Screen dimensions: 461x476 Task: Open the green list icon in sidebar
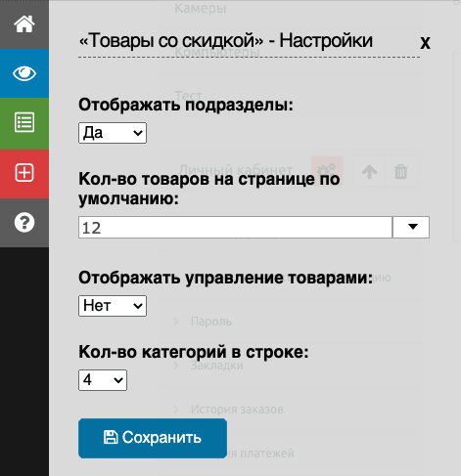pos(24,123)
